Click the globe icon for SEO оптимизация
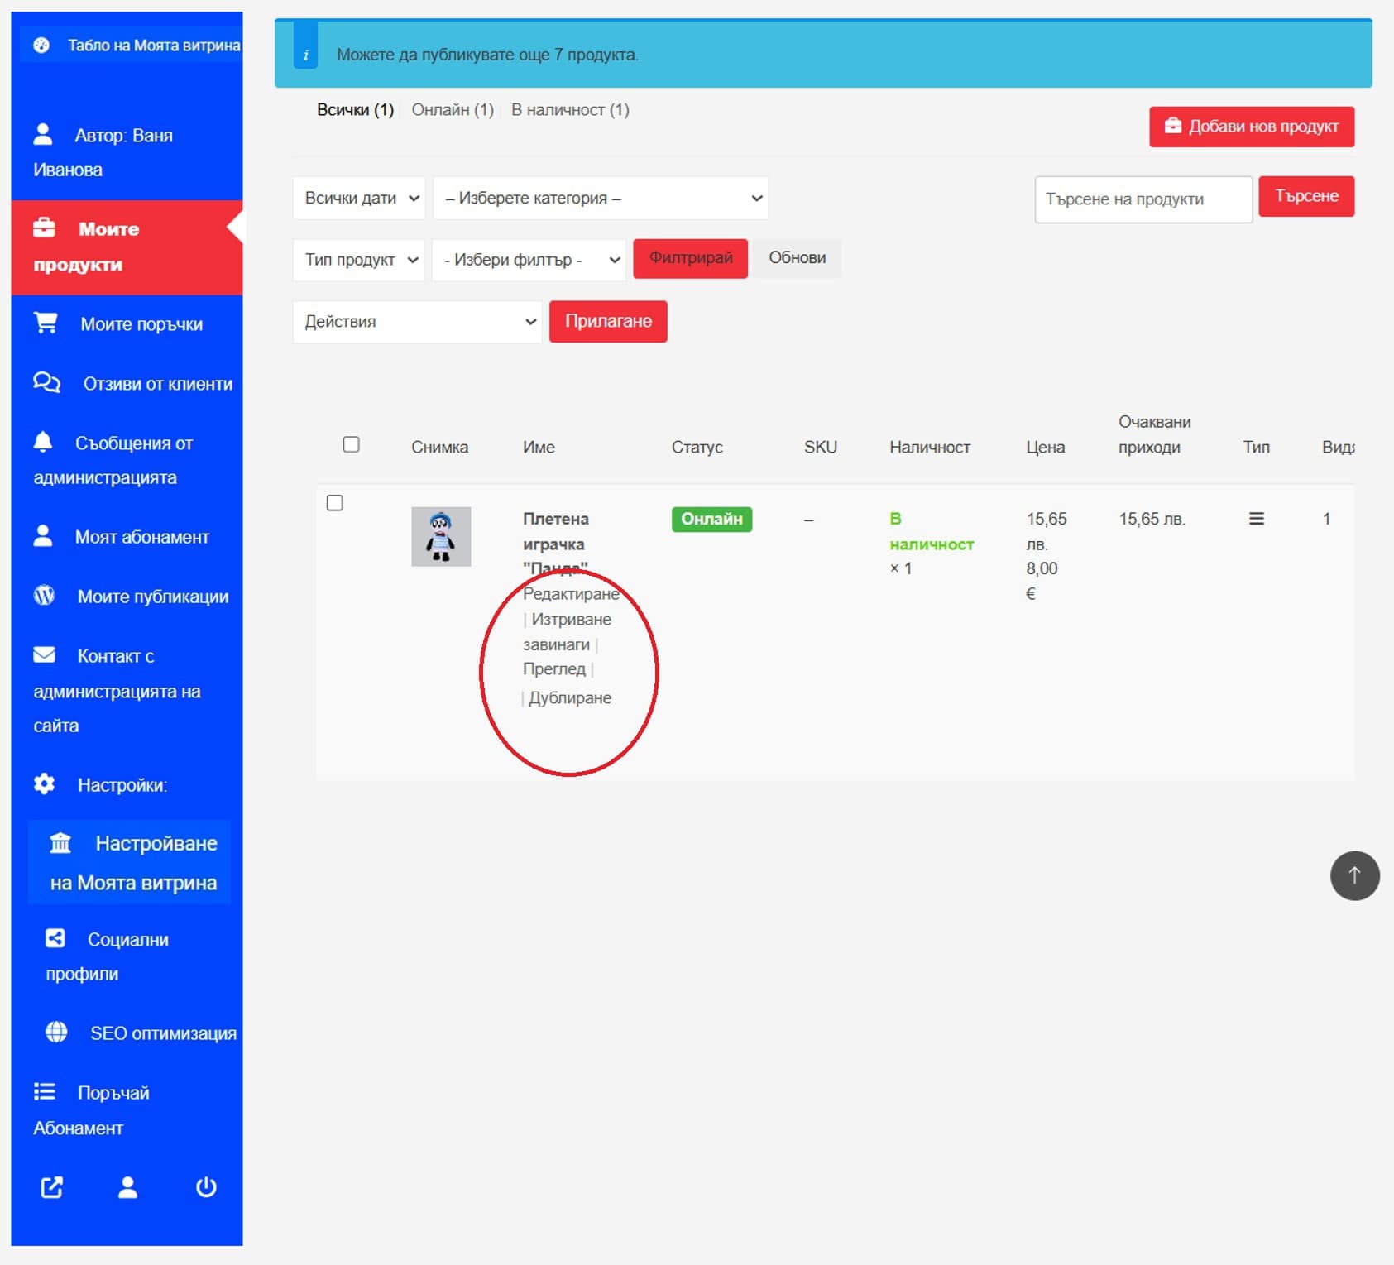Viewport: 1394px width, 1265px height. [x=56, y=1032]
